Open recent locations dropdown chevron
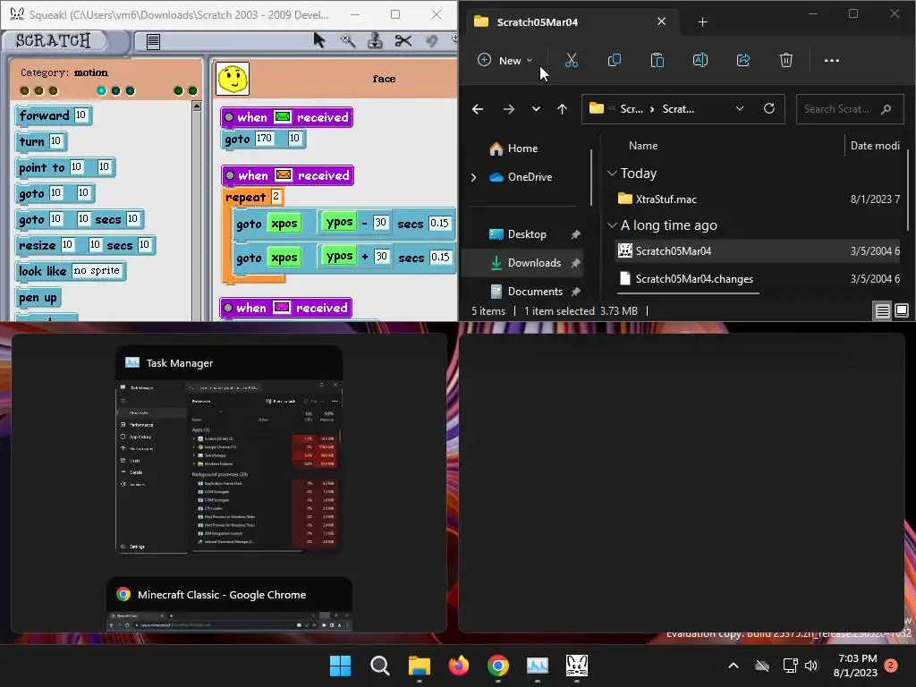Image resolution: width=916 pixels, height=687 pixels. point(536,109)
